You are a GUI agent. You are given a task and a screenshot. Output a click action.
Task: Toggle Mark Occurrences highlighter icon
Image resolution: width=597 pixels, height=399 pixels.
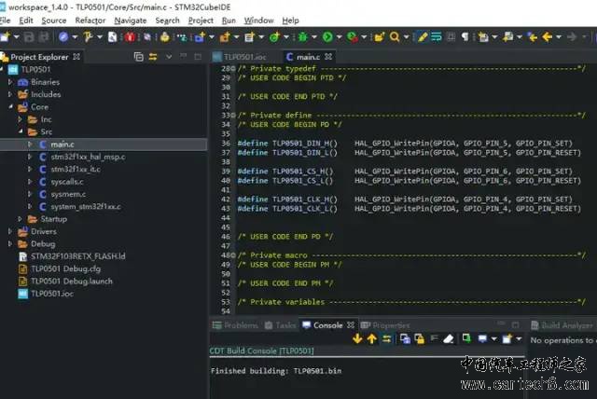pos(423,37)
